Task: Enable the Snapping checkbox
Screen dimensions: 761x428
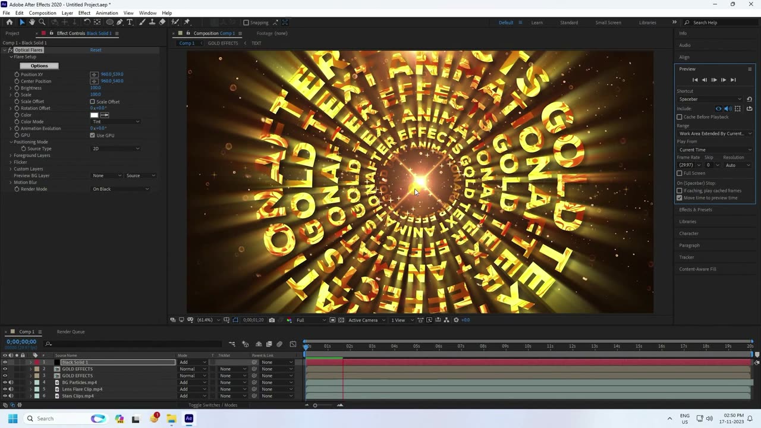Action: coord(246,23)
